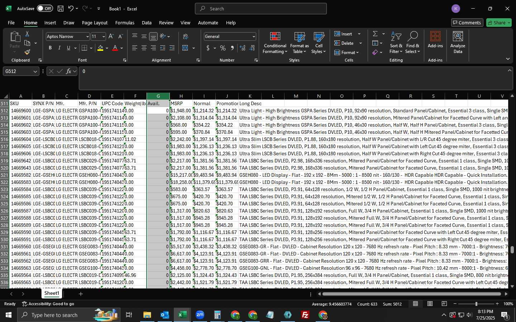The width and height of the screenshot is (516, 322).
Task: Toggle Align Right
Action: (x=153, y=48)
